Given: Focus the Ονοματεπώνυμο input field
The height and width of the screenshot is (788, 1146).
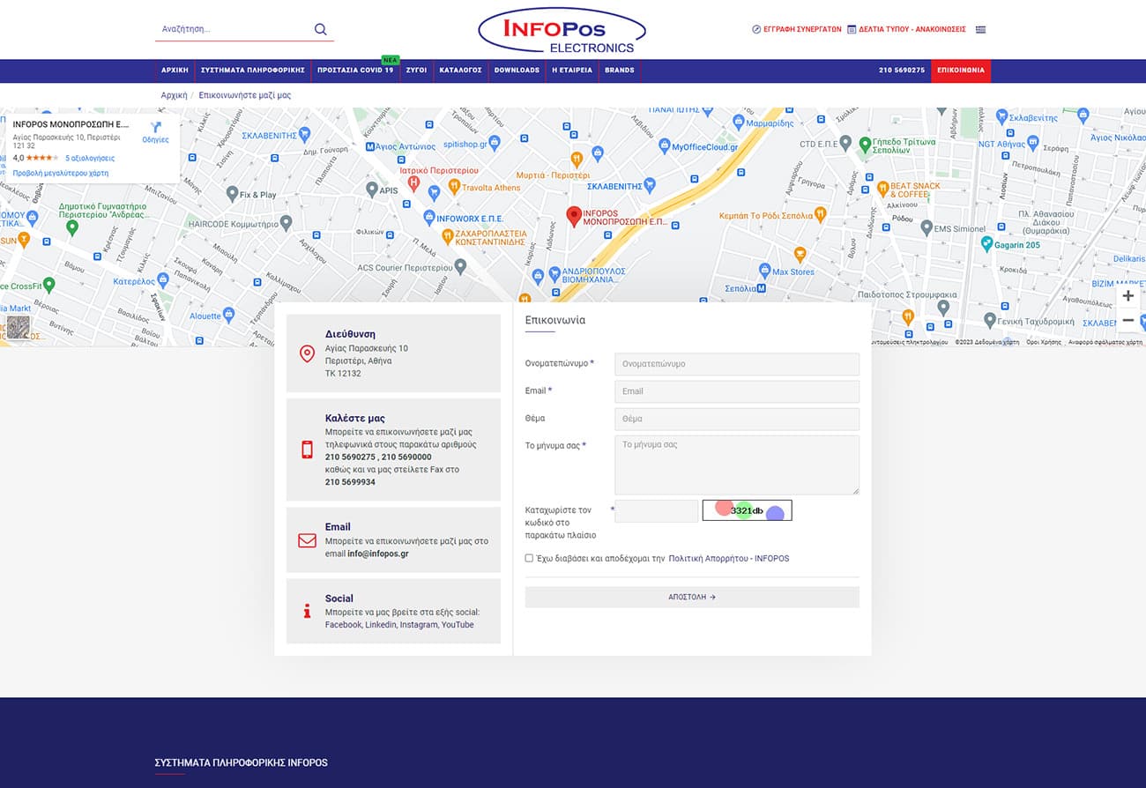Looking at the screenshot, I should click(737, 364).
